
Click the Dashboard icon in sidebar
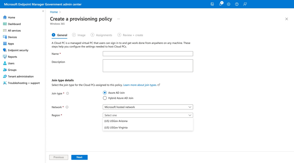point(5,24)
